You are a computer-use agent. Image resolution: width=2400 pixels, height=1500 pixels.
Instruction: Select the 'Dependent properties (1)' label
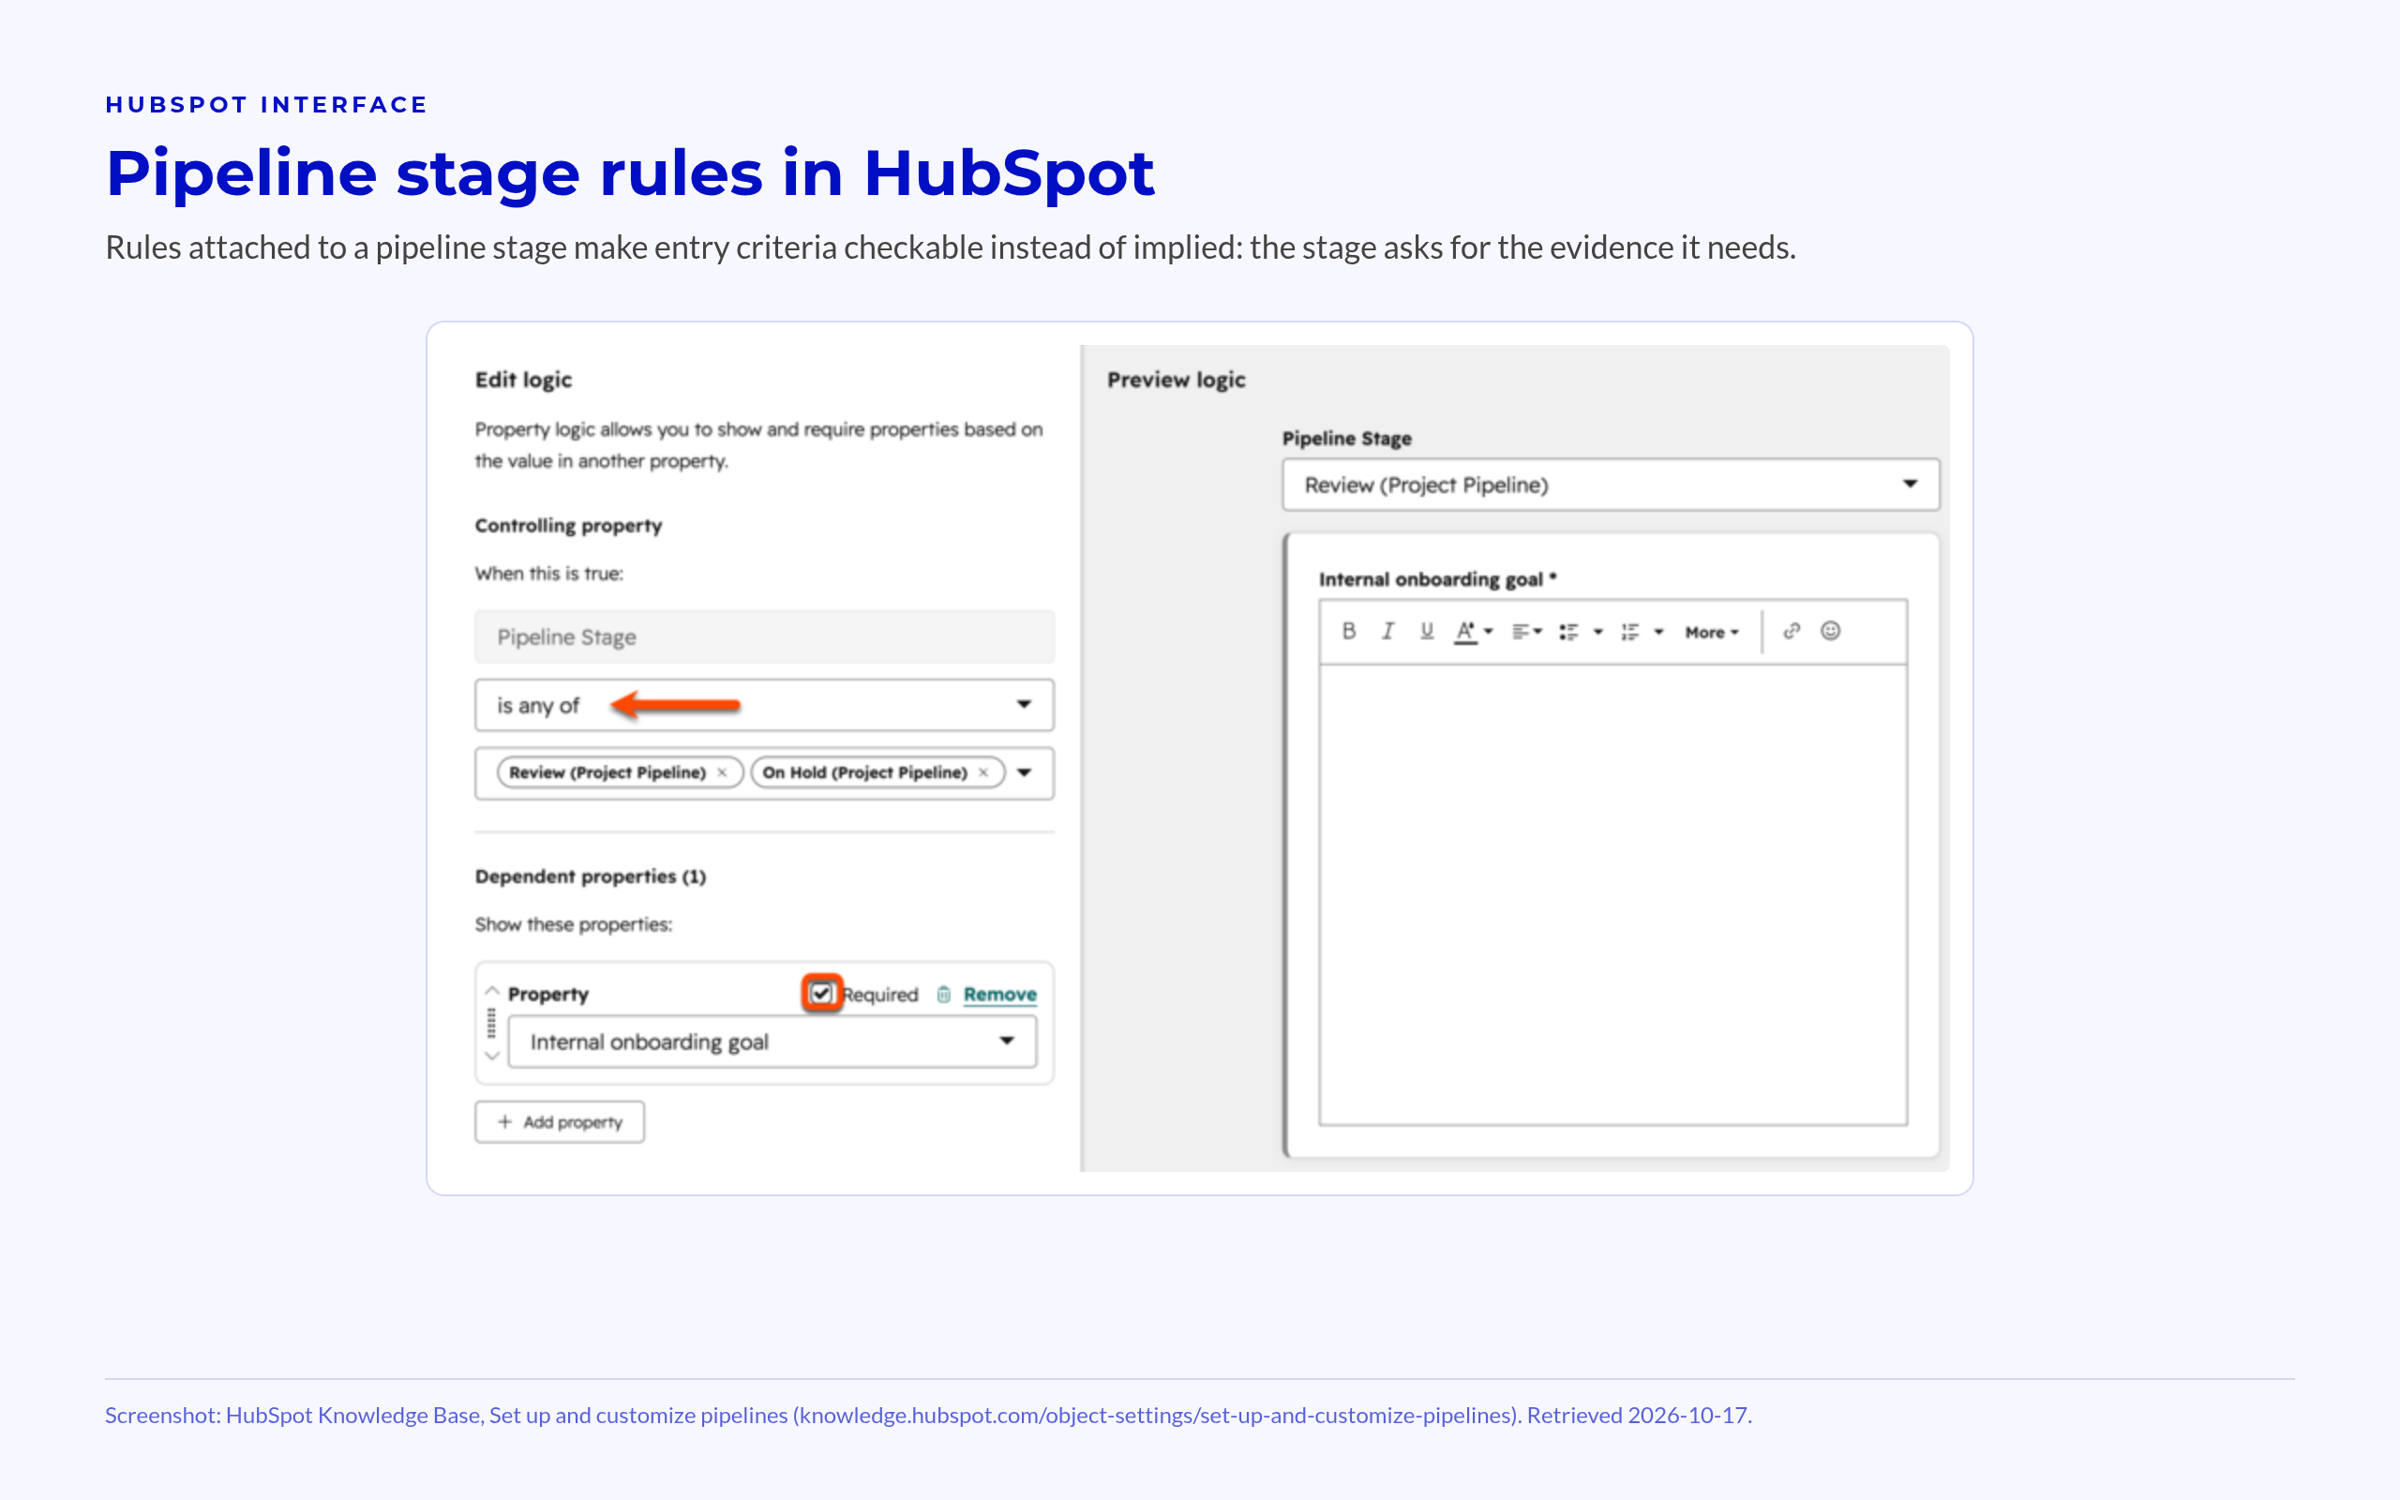590,877
